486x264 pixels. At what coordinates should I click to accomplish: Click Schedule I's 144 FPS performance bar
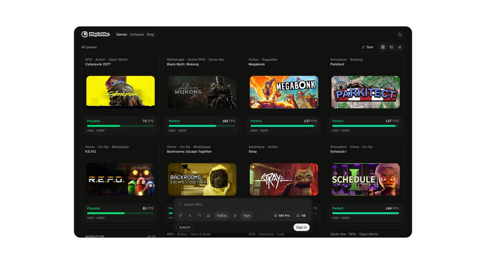pos(365,213)
